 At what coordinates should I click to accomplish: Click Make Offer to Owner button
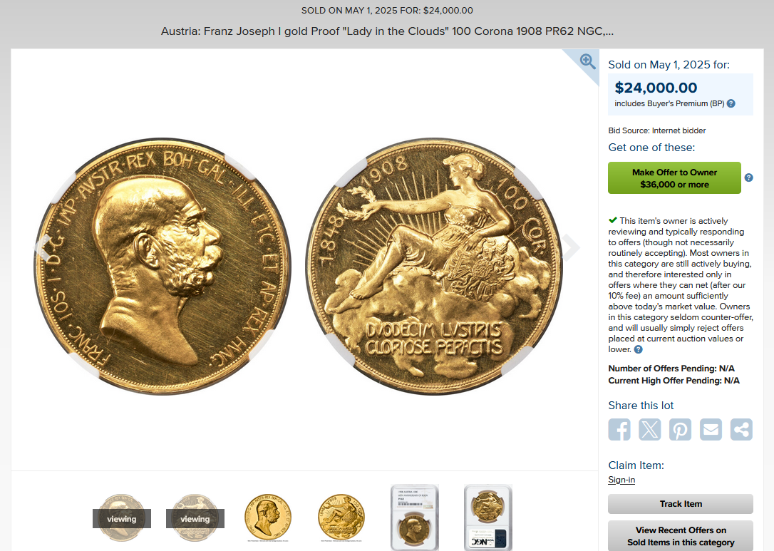[674, 178]
